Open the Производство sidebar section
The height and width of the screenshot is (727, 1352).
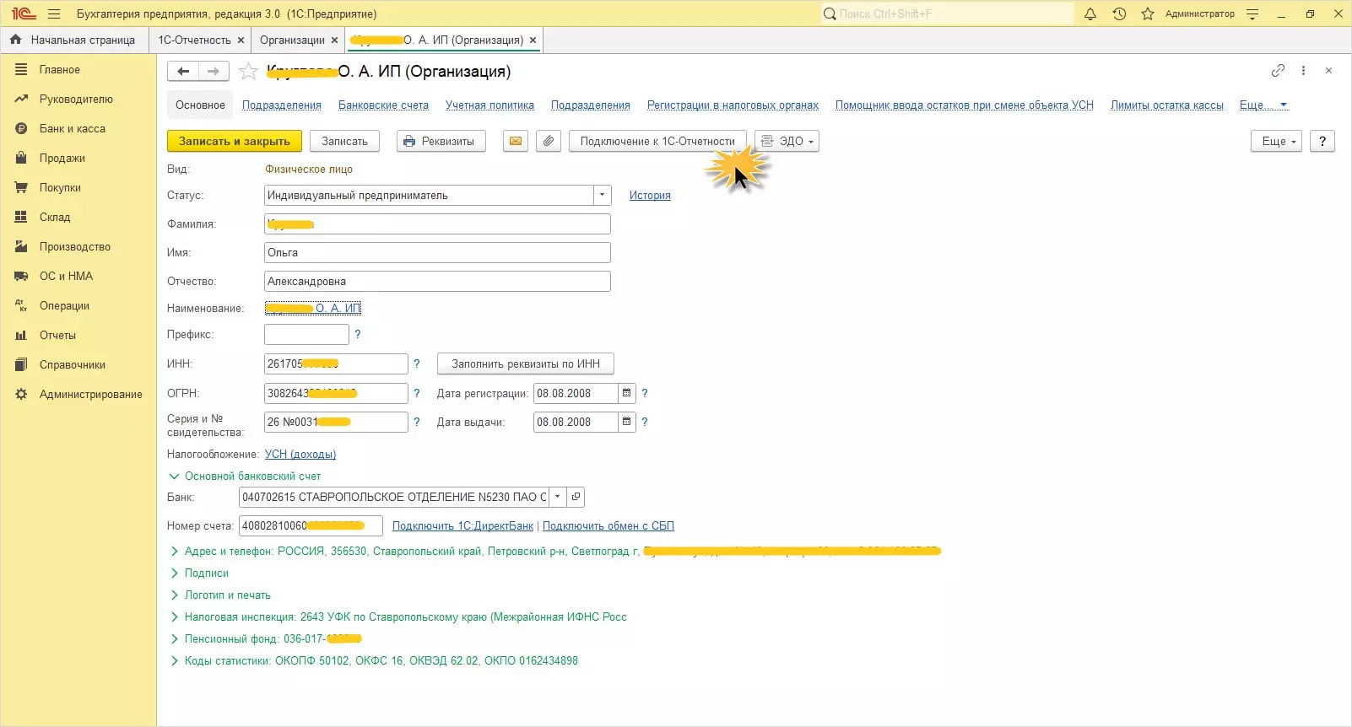point(75,247)
